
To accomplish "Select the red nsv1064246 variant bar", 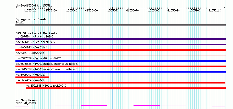I will point(120,50).
